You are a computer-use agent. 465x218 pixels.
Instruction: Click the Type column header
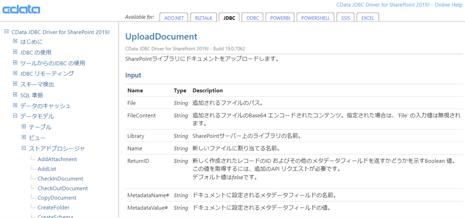(180, 90)
